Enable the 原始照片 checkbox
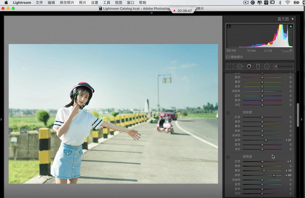Screen dimensions: 305x198 228,57
